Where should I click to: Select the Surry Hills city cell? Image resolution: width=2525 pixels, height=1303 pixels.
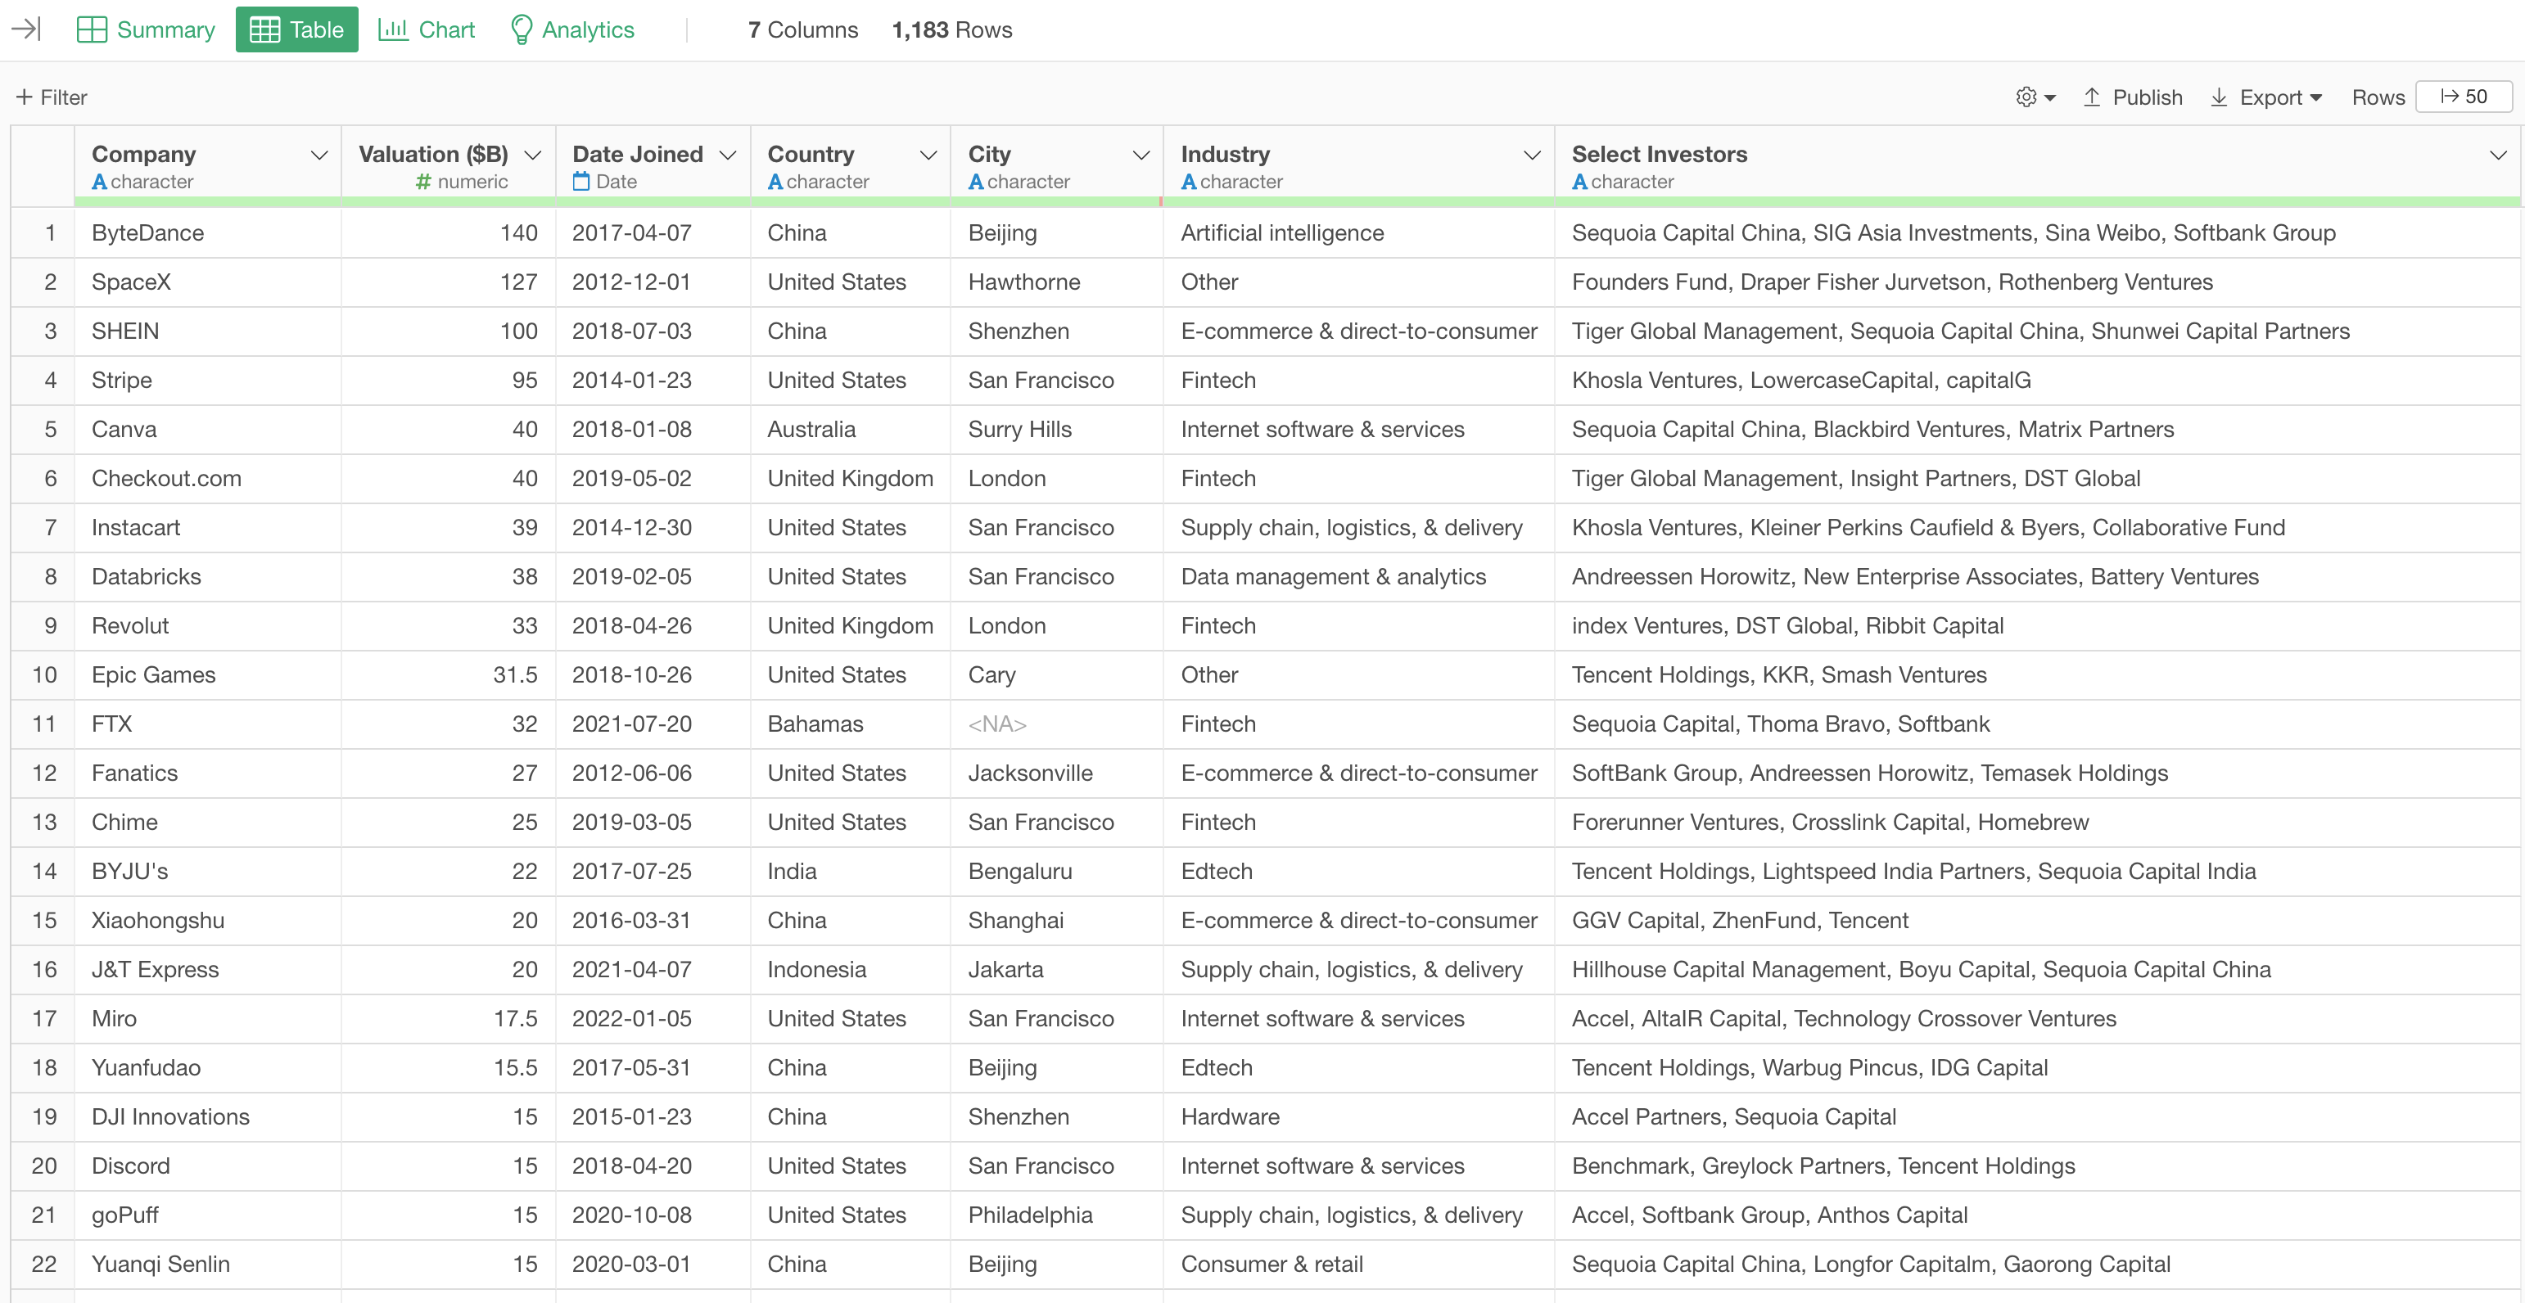pos(1058,429)
